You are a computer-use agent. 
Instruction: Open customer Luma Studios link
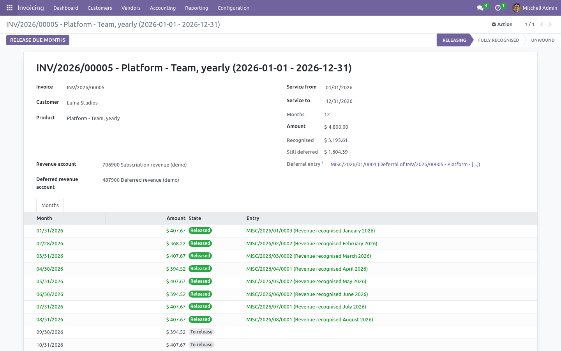(x=82, y=103)
